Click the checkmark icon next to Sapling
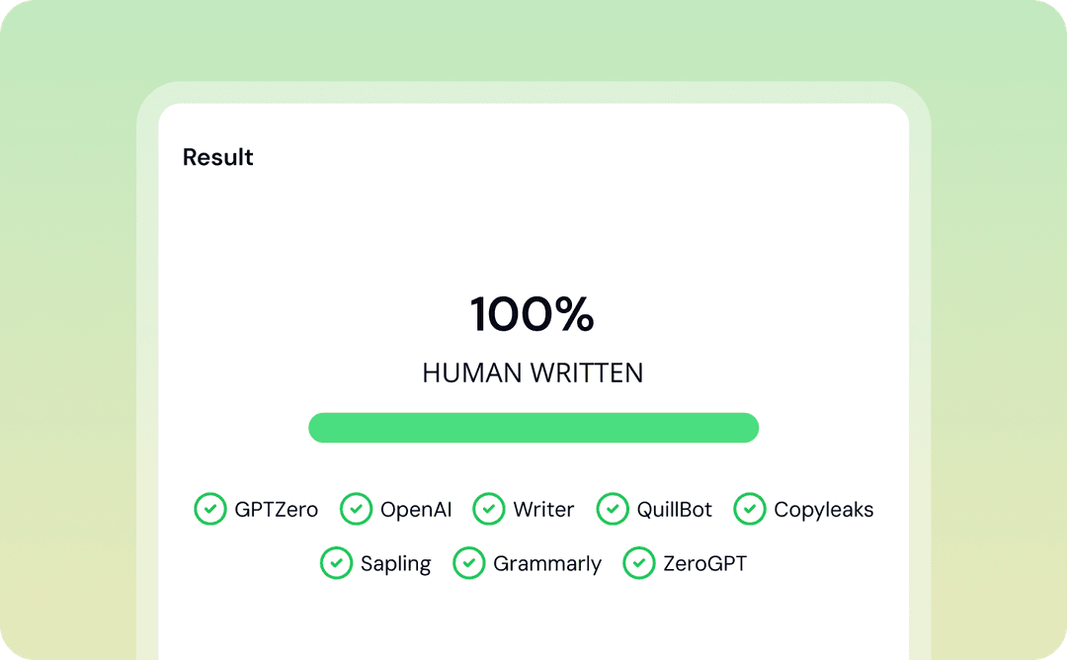The width and height of the screenshot is (1067, 660). [x=336, y=563]
